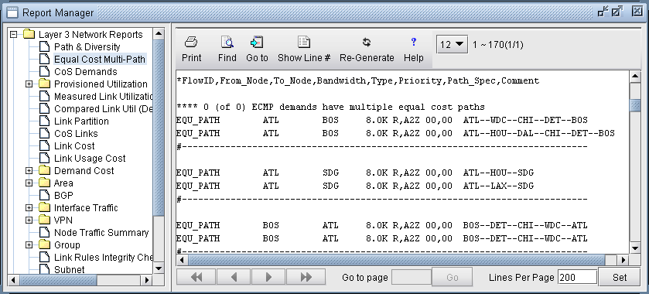Open the font size 12 dropdown
Viewport: 649px width, 294px height.
click(452, 44)
